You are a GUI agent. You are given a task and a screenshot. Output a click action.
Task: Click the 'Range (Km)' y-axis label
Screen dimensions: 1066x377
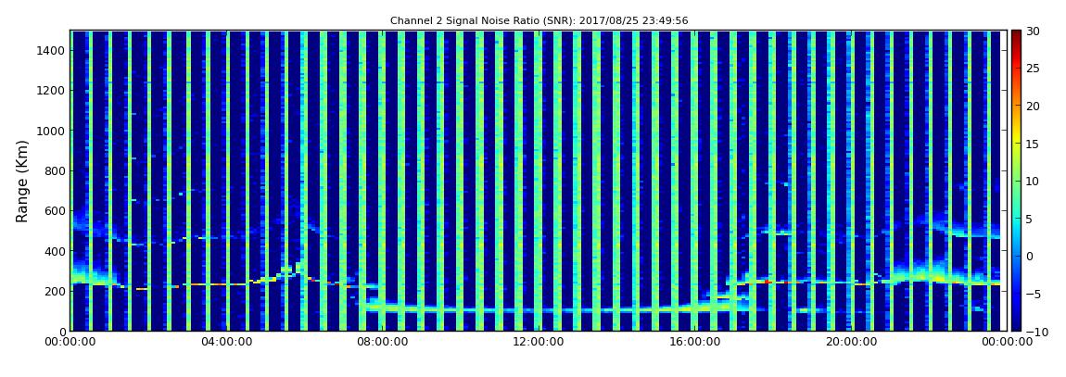21,182
